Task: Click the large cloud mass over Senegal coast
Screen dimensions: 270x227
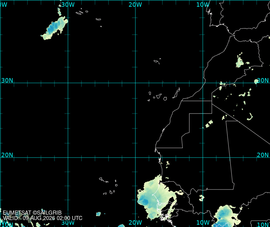Action: (156, 198)
